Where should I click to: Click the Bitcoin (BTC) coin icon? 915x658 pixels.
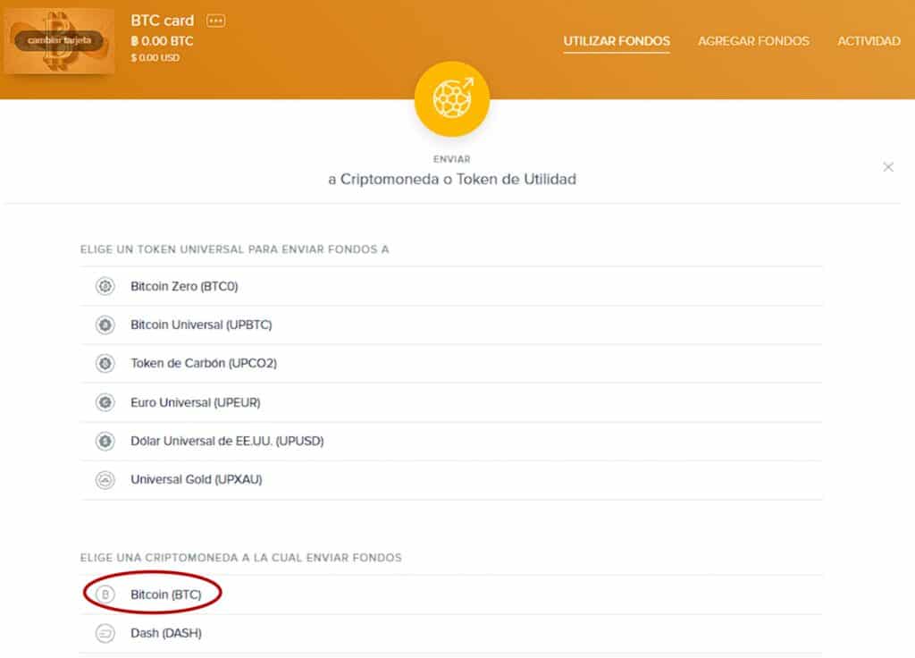[105, 595]
